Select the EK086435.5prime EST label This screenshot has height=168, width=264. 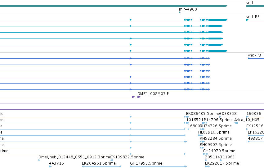[x=203, y=114]
